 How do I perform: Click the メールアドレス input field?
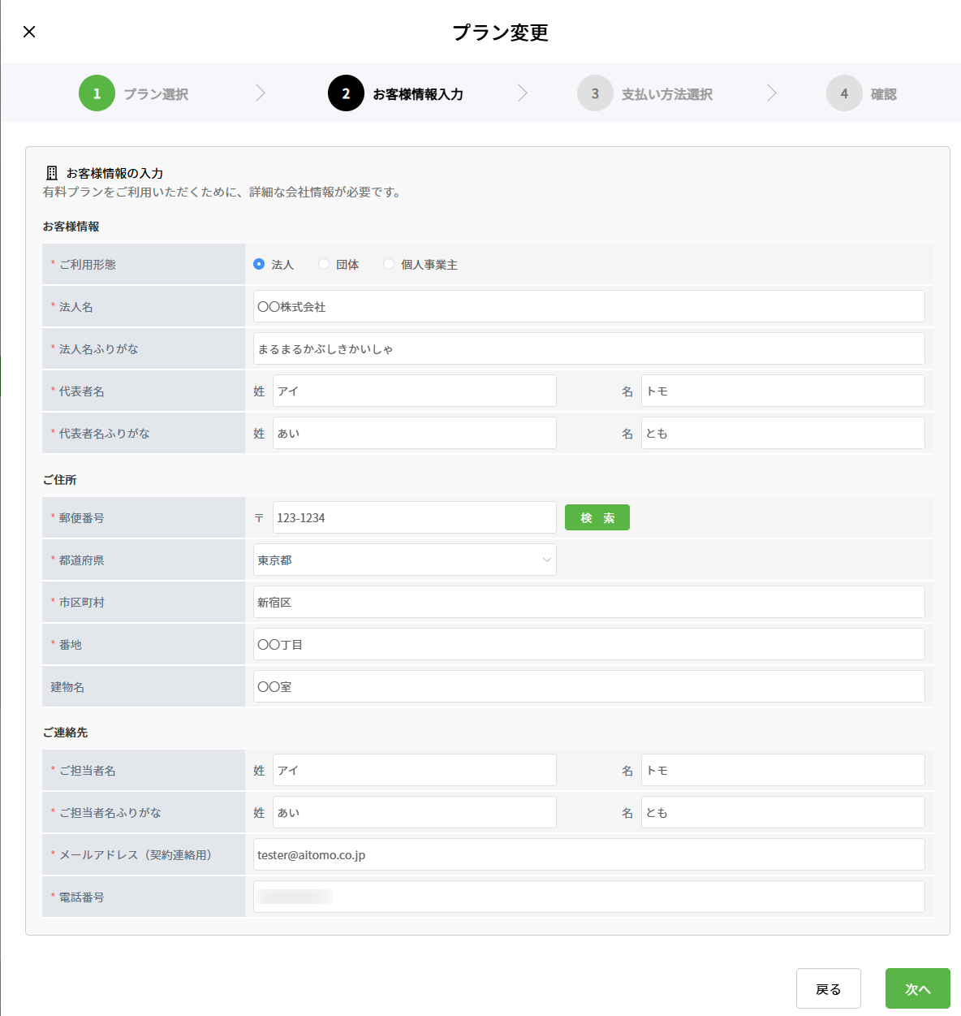(588, 854)
